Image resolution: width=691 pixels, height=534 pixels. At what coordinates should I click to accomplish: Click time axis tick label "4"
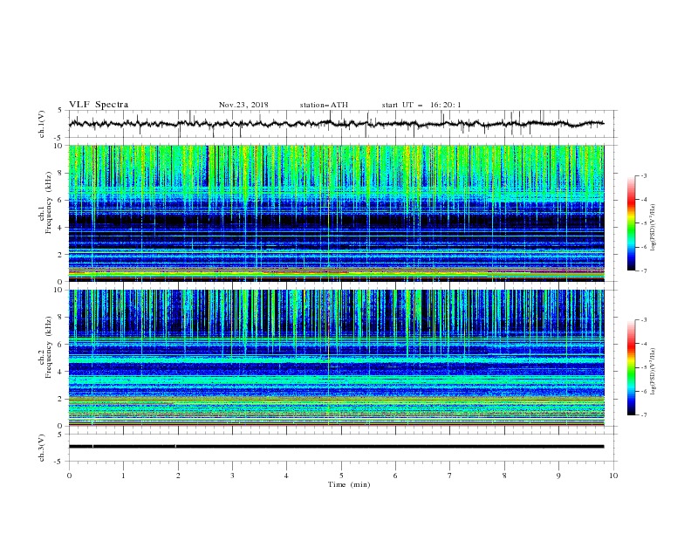[x=286, y=476]
